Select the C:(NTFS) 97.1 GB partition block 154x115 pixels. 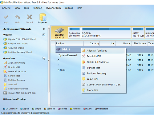pyautogui.click(x=106, y=33)
